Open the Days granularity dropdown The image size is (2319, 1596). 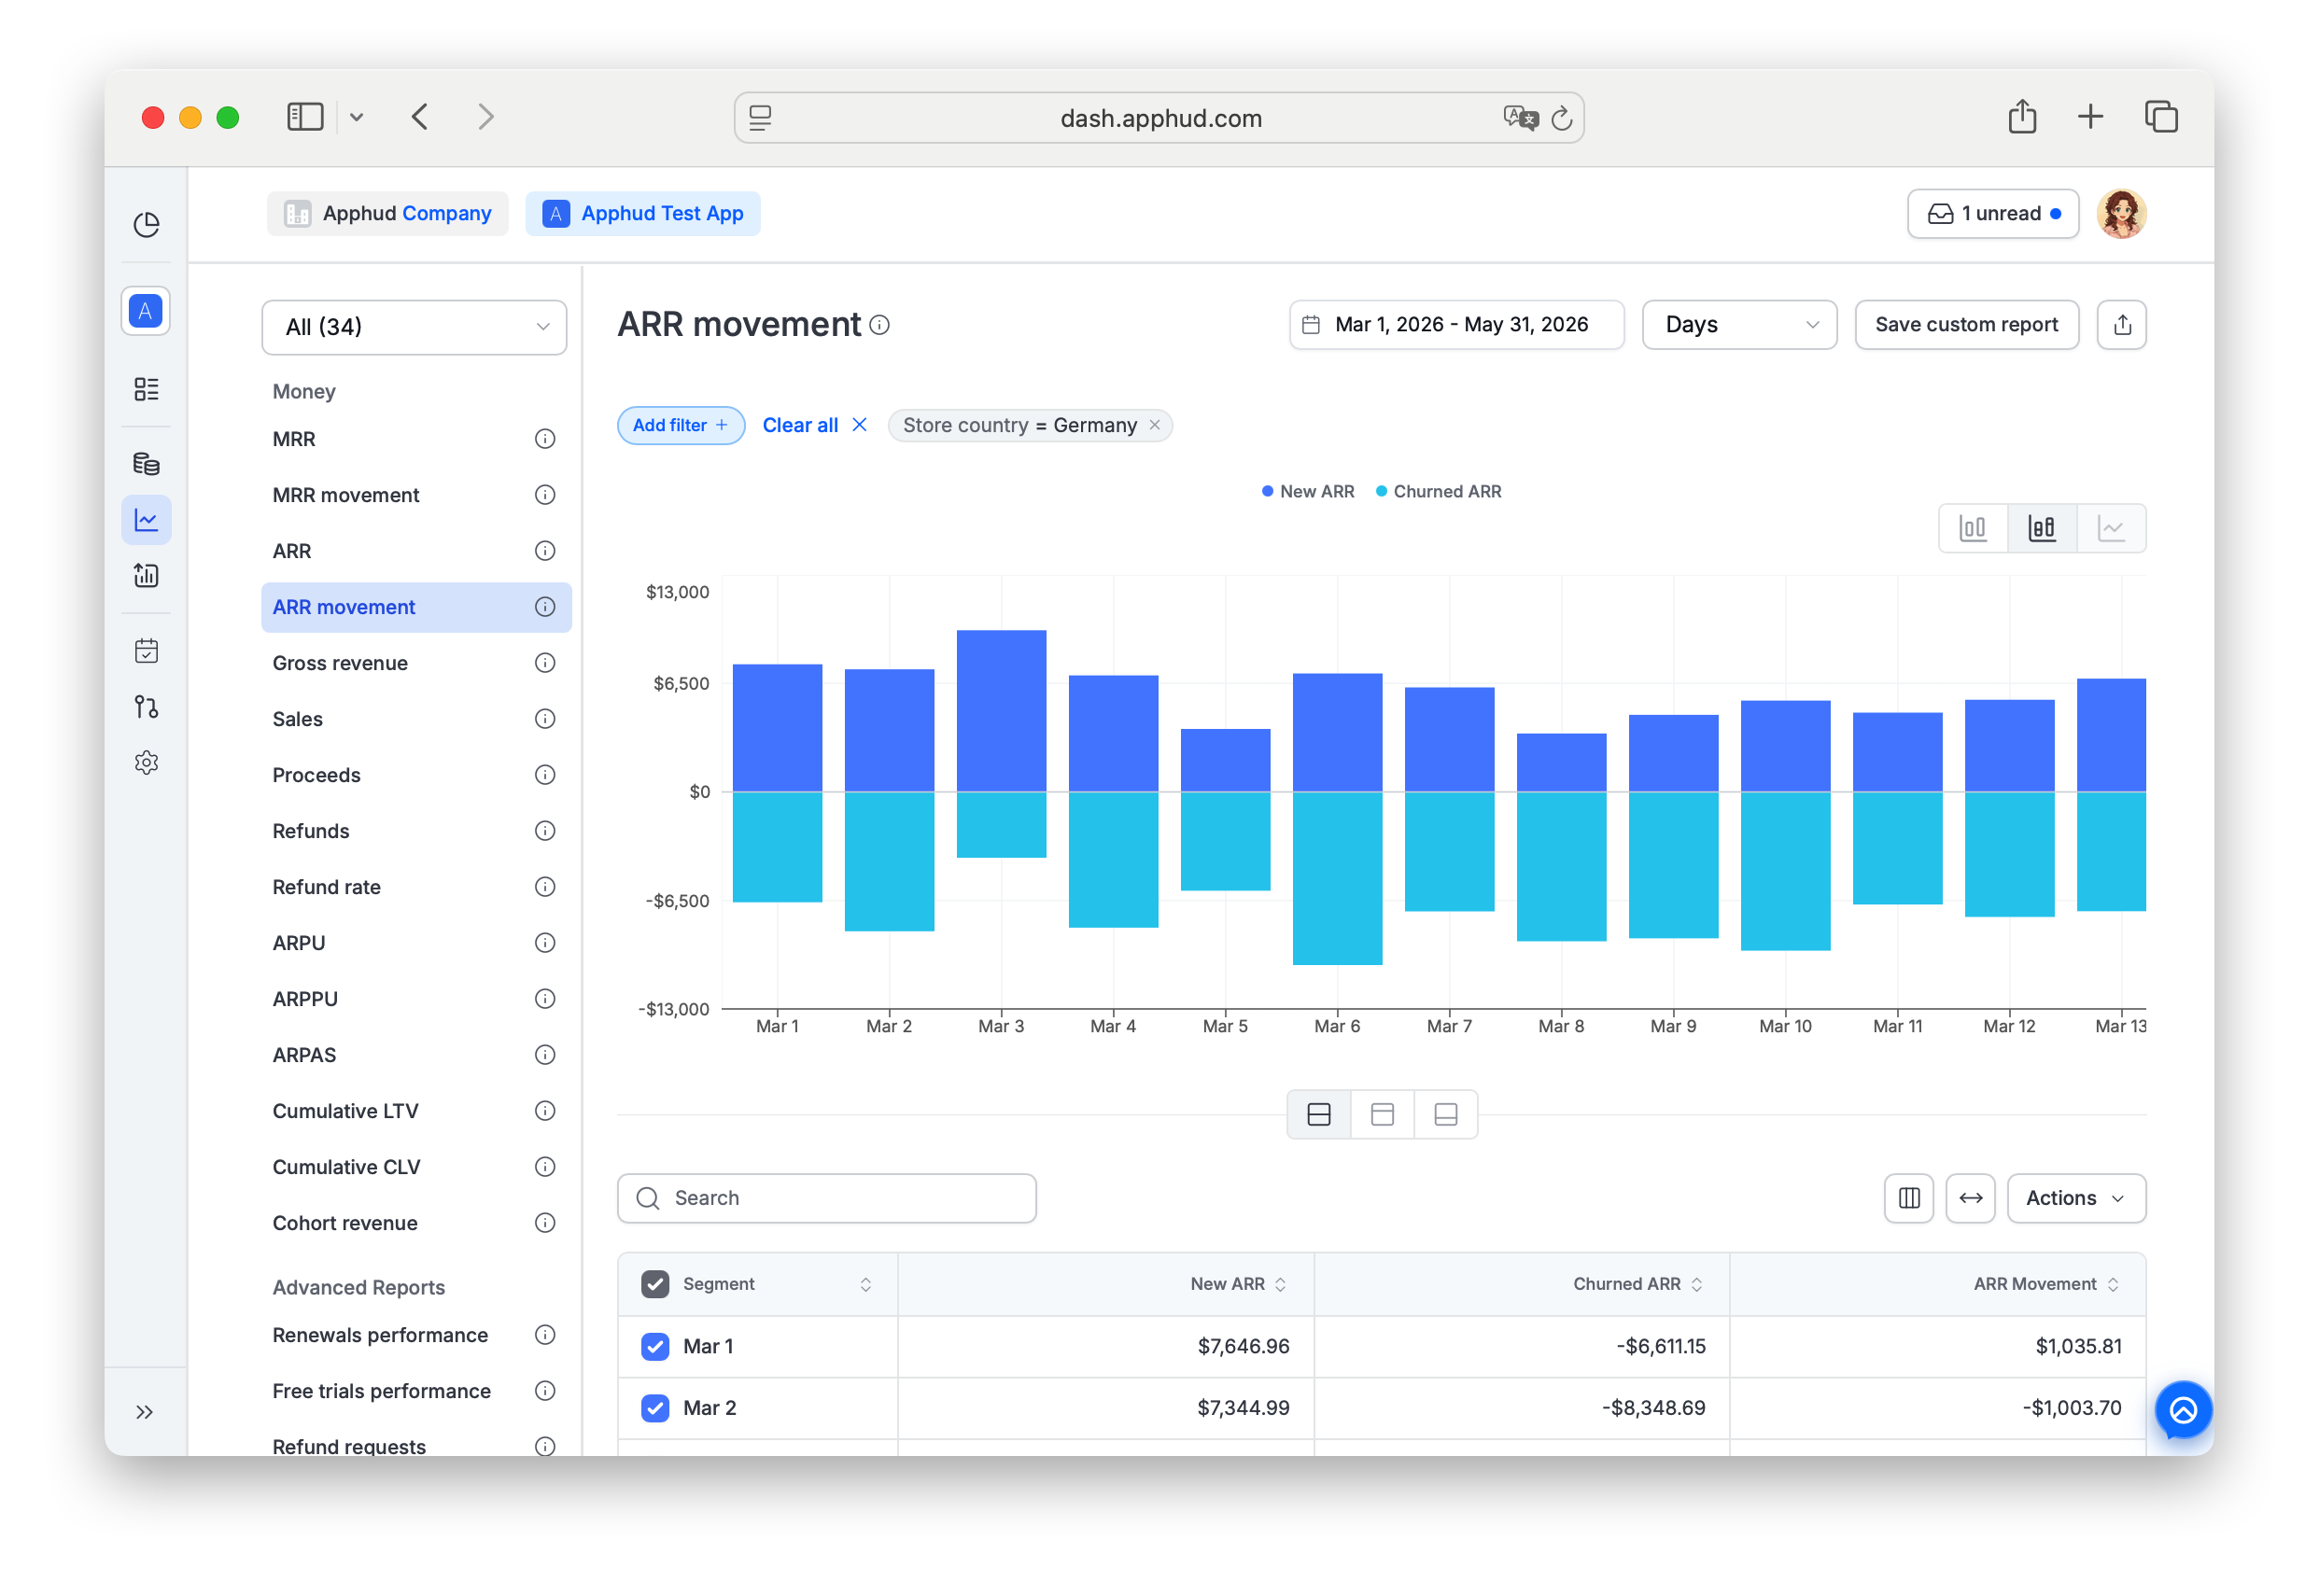tap(1739, 325)
